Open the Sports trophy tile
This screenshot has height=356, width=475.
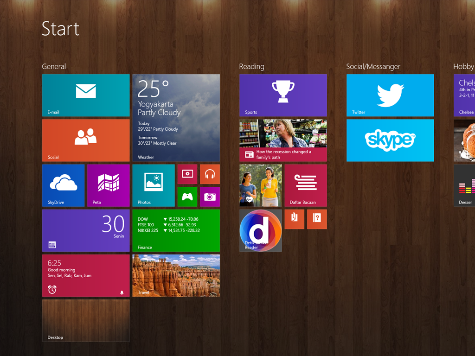(283, 95)
